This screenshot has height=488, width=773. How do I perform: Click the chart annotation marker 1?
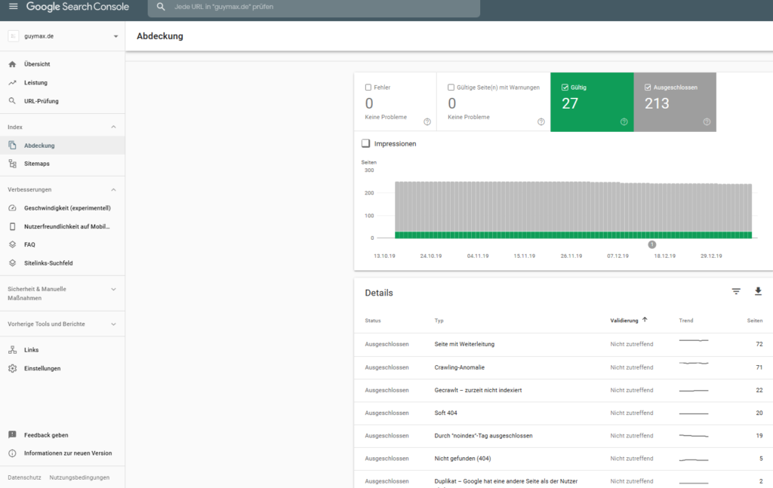[651, 244]
